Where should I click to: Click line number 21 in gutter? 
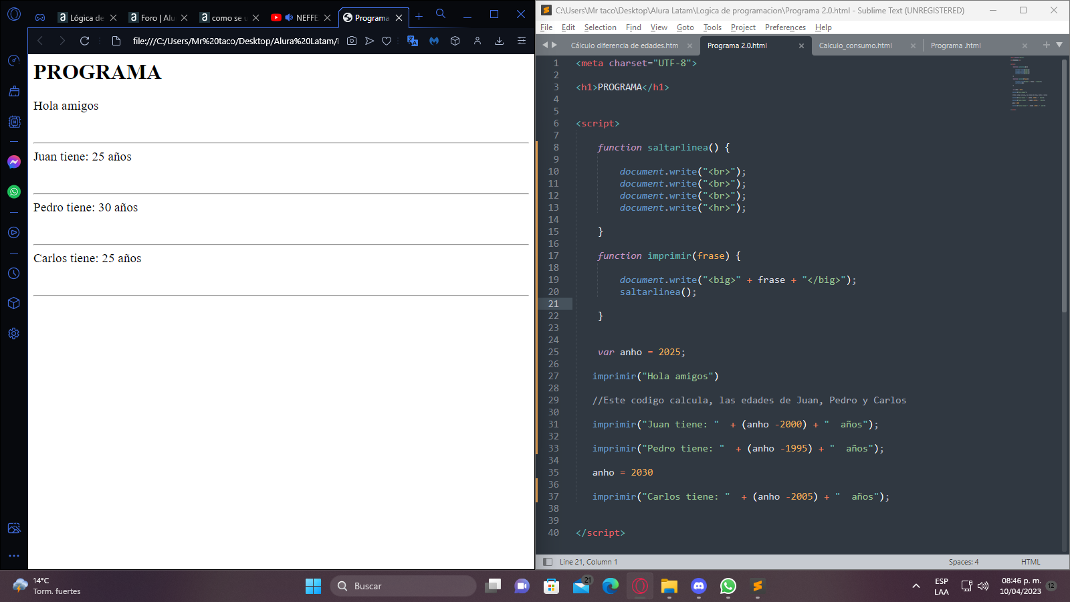[x=553, y=304]
